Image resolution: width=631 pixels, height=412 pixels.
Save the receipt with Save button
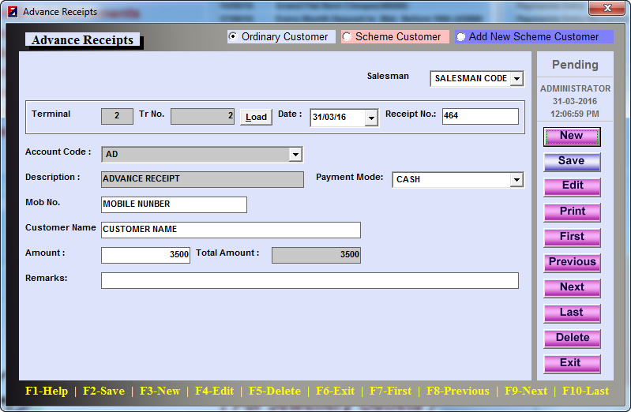point(572,162)
